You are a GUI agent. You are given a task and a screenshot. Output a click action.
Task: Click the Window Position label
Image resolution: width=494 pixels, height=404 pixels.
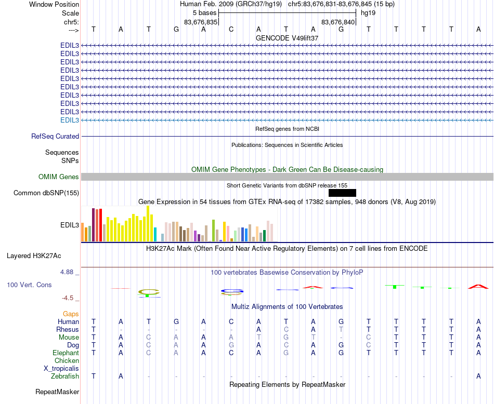[x=54, y=4]
